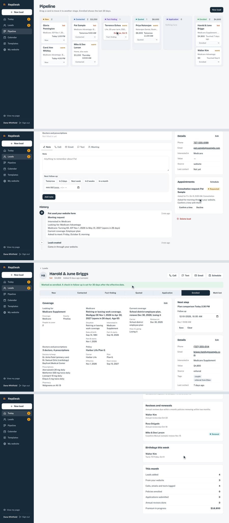The width and height of the screenshot is (229, 523).
Task: Save the follow up in Next step
Action: (x=181, y=328)
